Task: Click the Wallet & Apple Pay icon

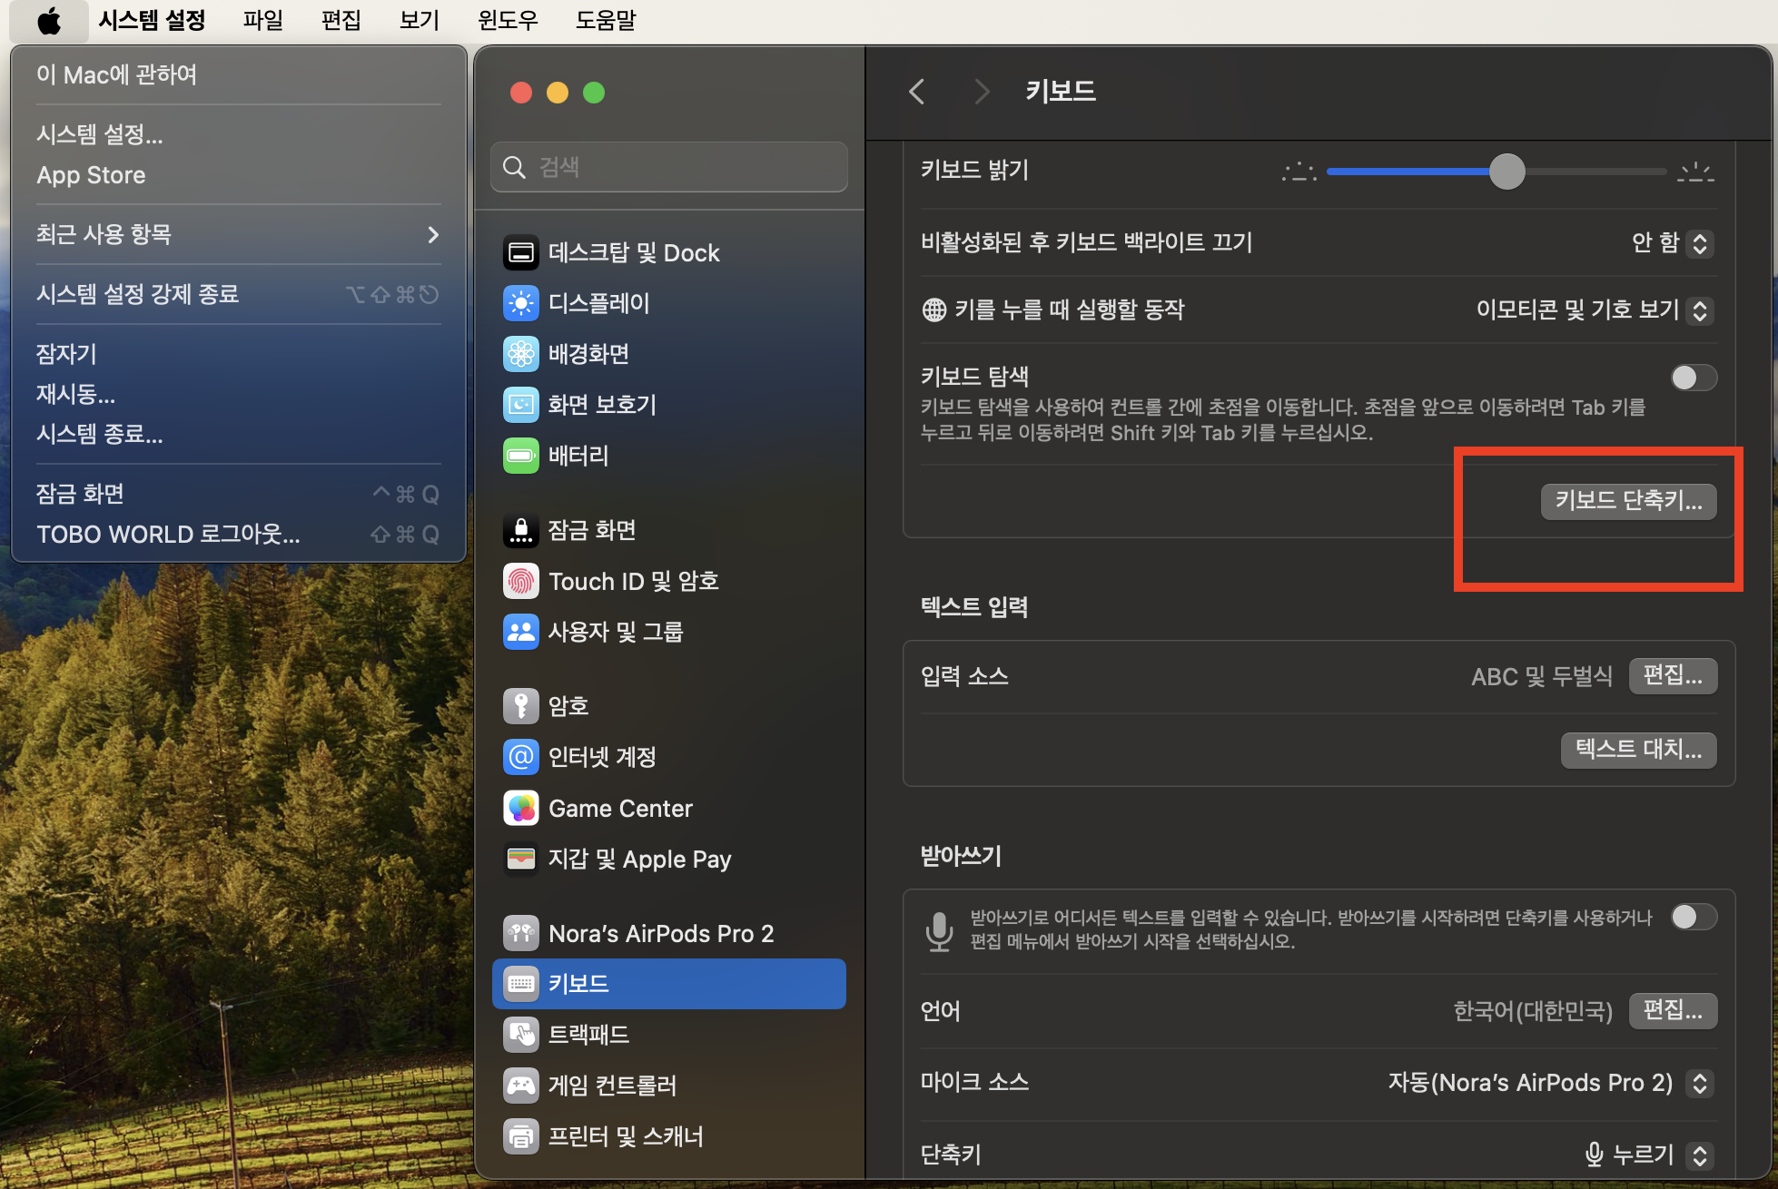Action: click(x=521, y=859)
